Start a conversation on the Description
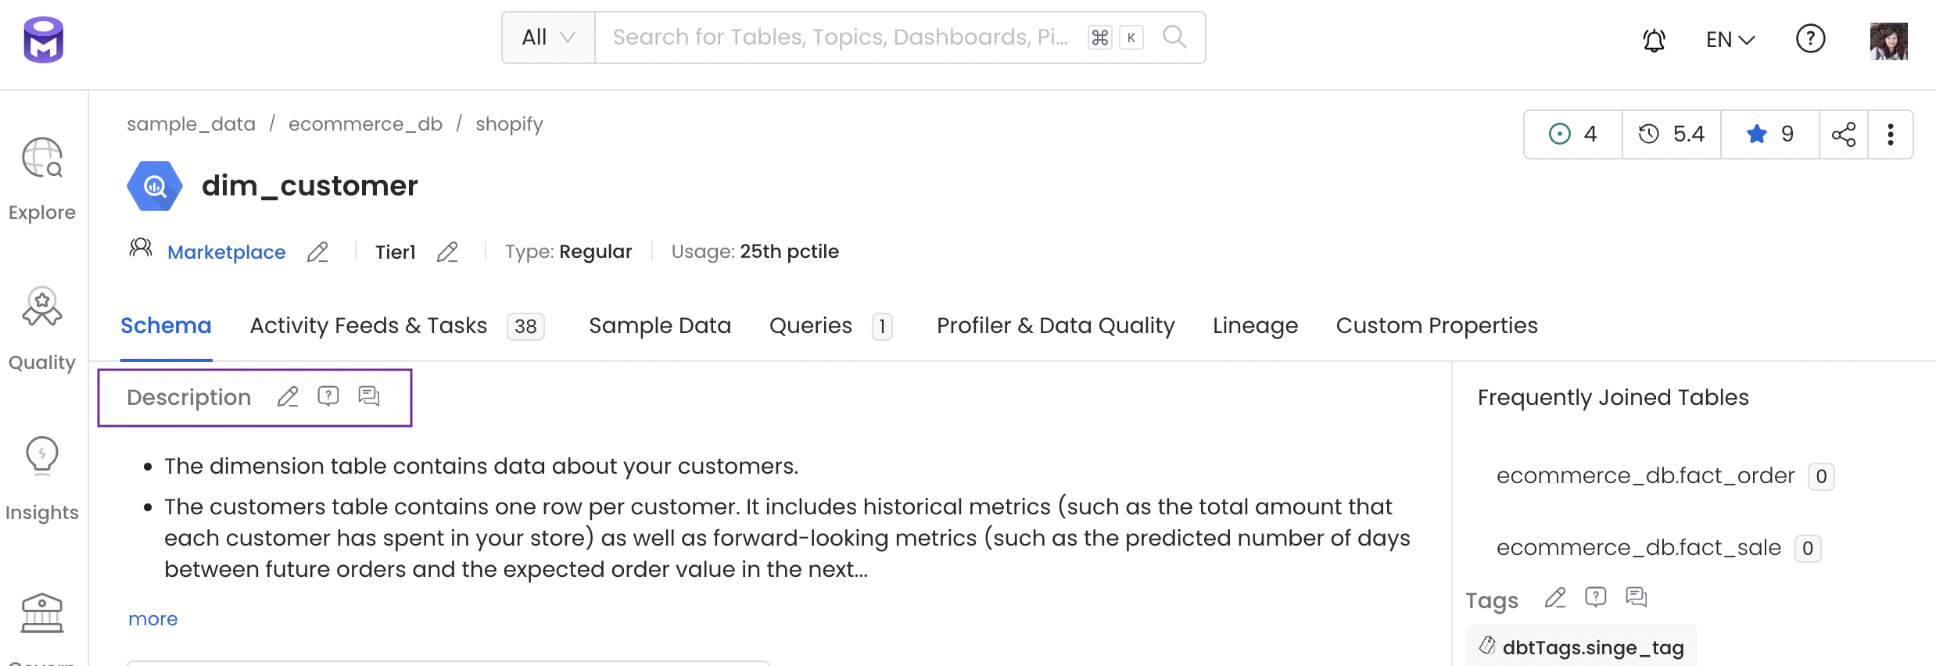The image size is (1936, 666). [x=368, y=396]
